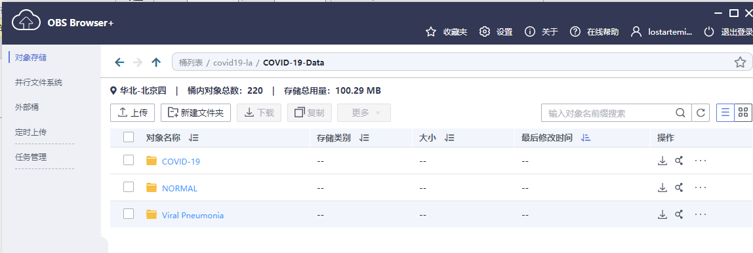Open Online Help (在线帮助) question icon
Viewport: 753px width, 253px height.
pos(575,31)
